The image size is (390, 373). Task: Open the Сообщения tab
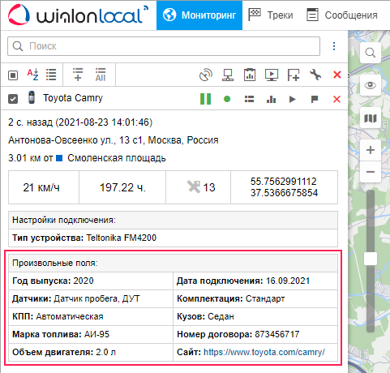point(342,15)
